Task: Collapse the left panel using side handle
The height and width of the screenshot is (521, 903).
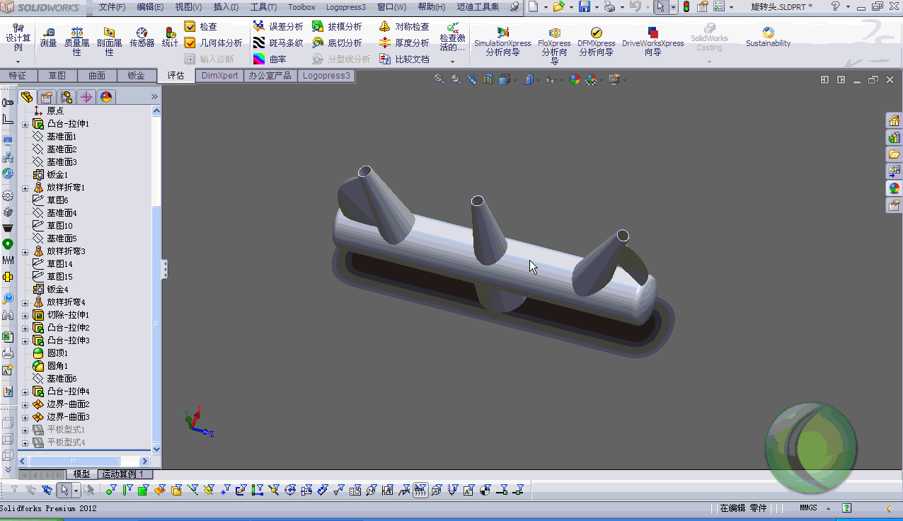Action: [164, 269]
